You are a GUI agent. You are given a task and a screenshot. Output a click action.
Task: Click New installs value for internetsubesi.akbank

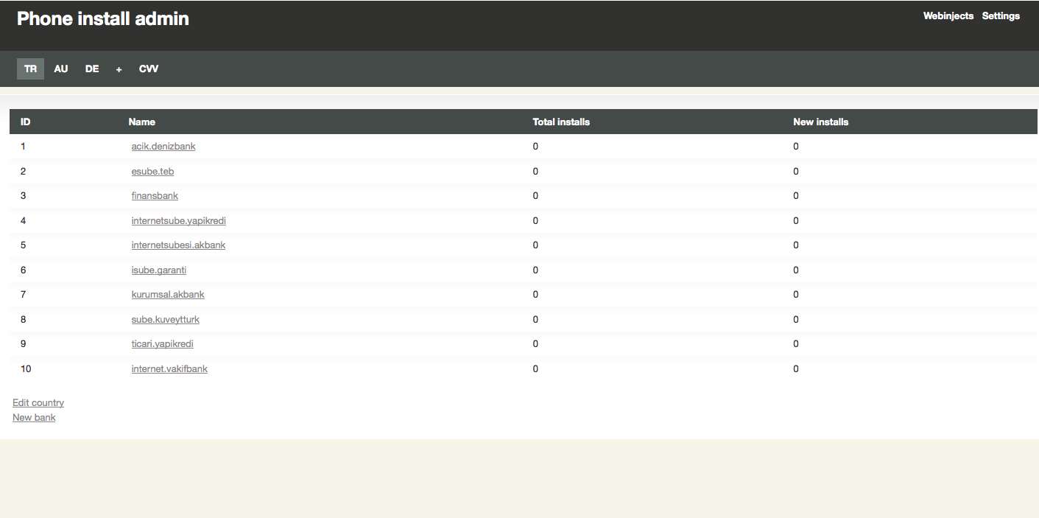tap(796, 245)
